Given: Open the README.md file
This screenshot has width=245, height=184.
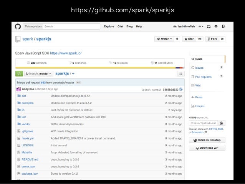Looking at the screenshot, I should [x=30, y=159].
